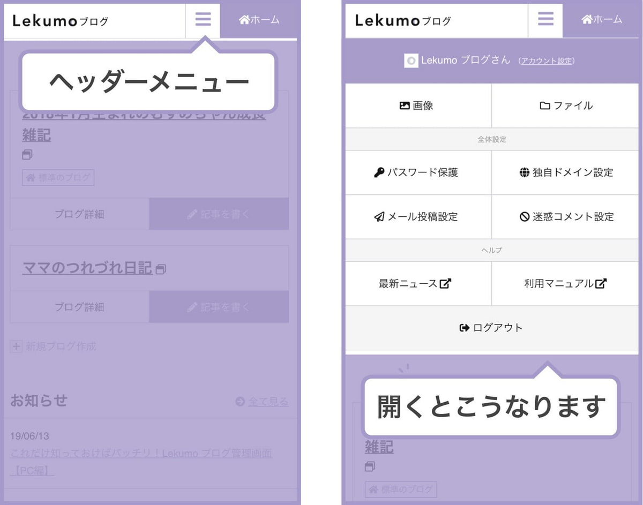Open the hamburger header menu on left screen
This screenshot has height=505, width=643.
click(x=203, y=20)
